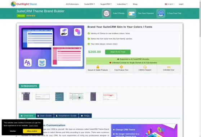Click the One Time Payment card icon
The image size is (201, 137).
(131, 13)
